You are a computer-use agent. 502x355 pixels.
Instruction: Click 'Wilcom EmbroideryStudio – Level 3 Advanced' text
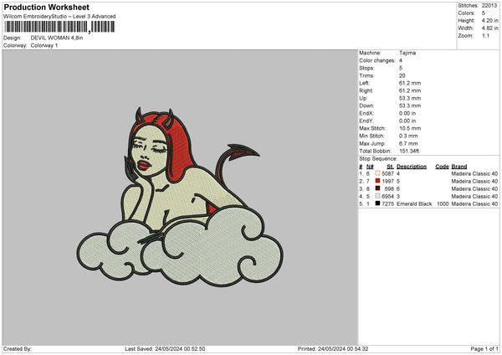59,17
